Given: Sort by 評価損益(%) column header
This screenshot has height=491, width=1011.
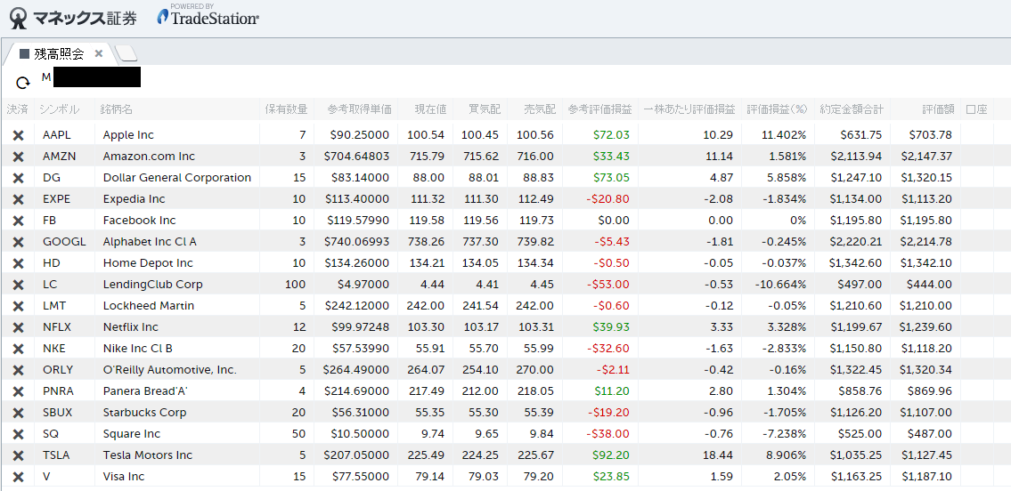Looking at the screenshot, I should point(778,109).
